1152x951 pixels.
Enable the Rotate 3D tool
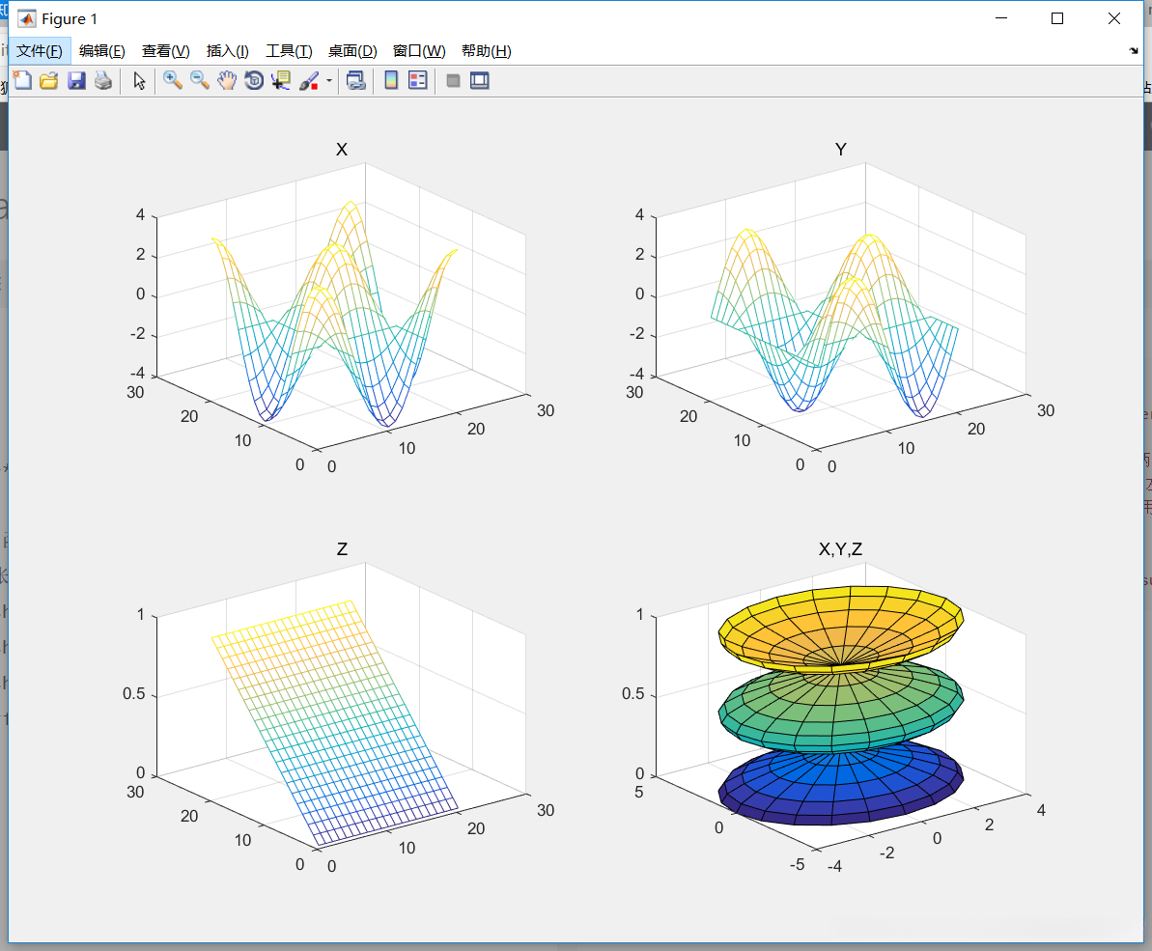coord(254,81)
